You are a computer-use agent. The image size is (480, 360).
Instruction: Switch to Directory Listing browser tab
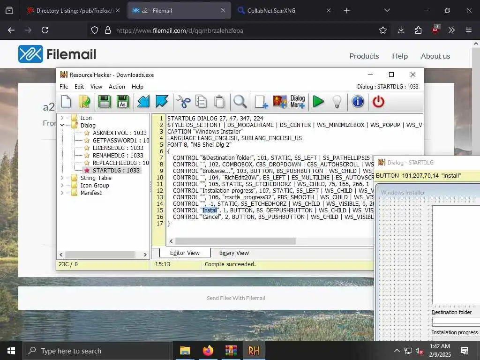[x=73, y=10]
